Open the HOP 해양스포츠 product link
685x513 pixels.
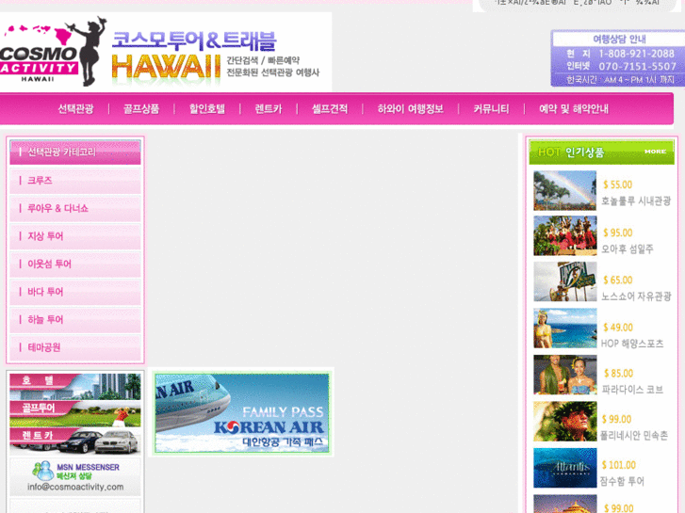click(x=632, y=344)
